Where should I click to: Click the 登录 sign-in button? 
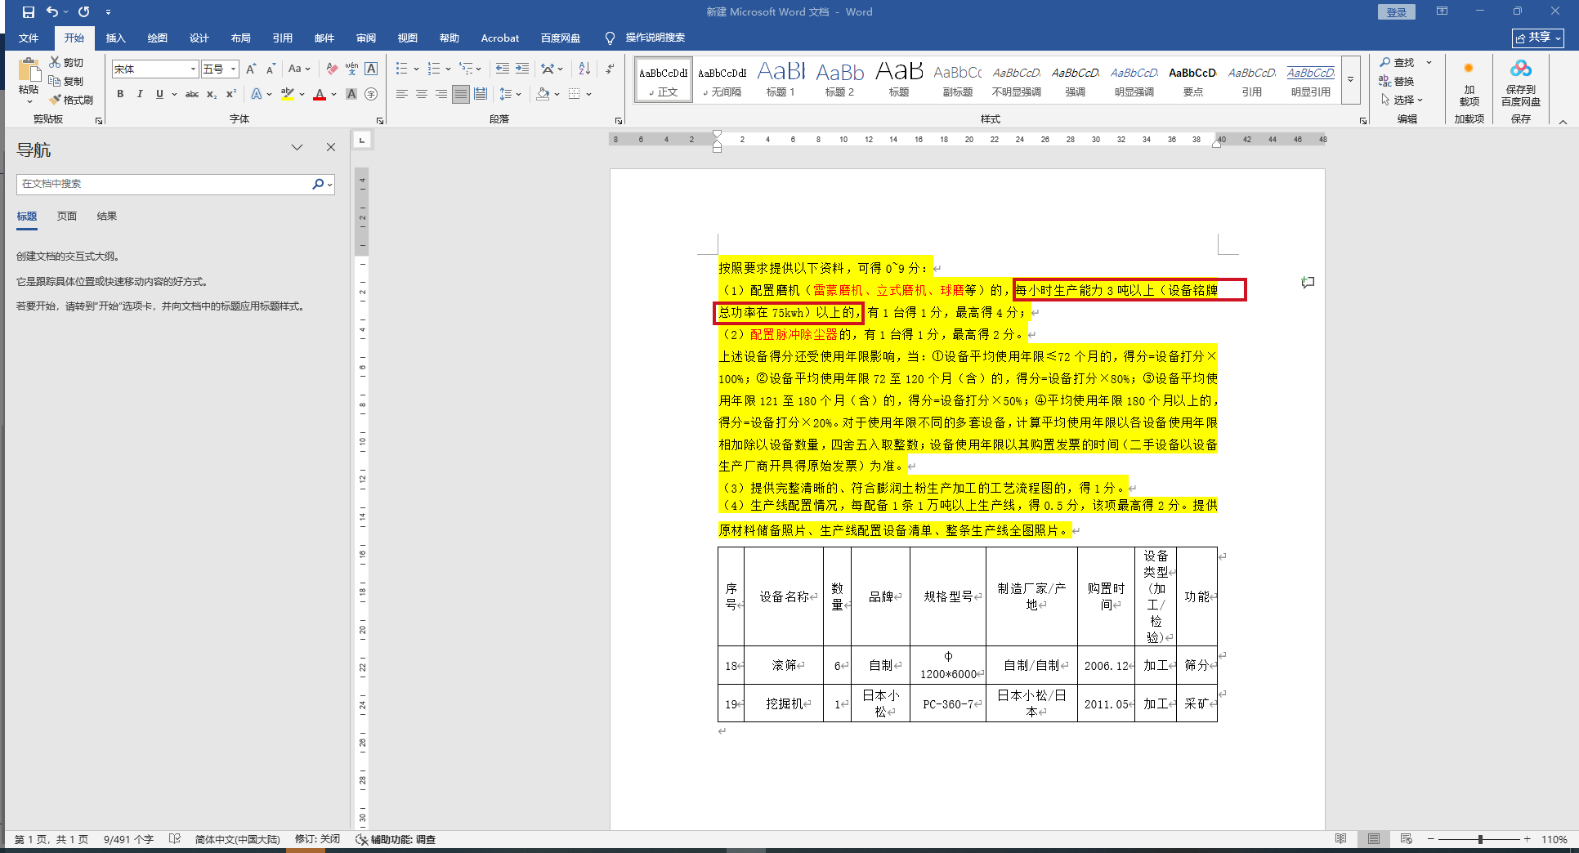[x=1396, y=12]
